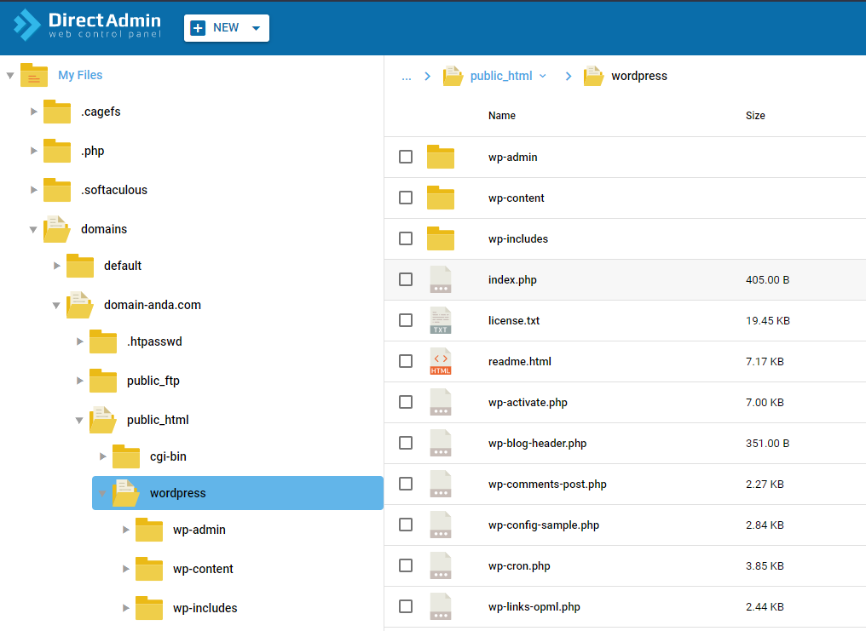Click the license.txt TXT file icon
866x631 pixels.
(x=441, y=320)
